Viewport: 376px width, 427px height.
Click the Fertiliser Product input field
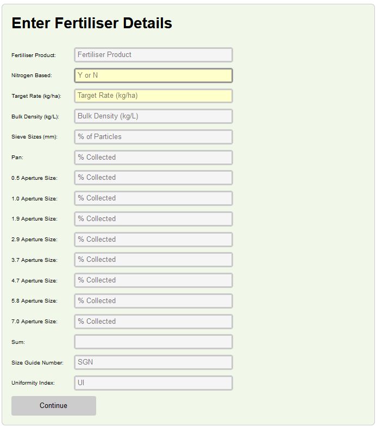[153, 55]
